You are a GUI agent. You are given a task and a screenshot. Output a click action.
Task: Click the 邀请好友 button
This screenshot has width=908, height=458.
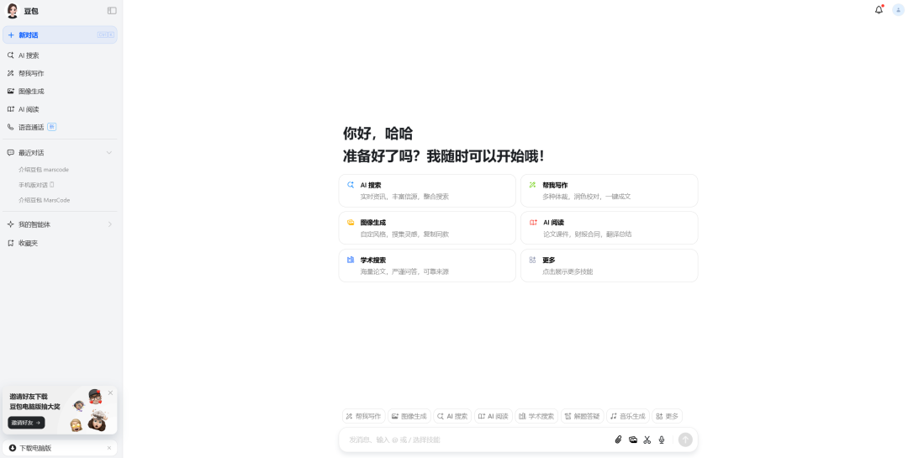(26, 423)
